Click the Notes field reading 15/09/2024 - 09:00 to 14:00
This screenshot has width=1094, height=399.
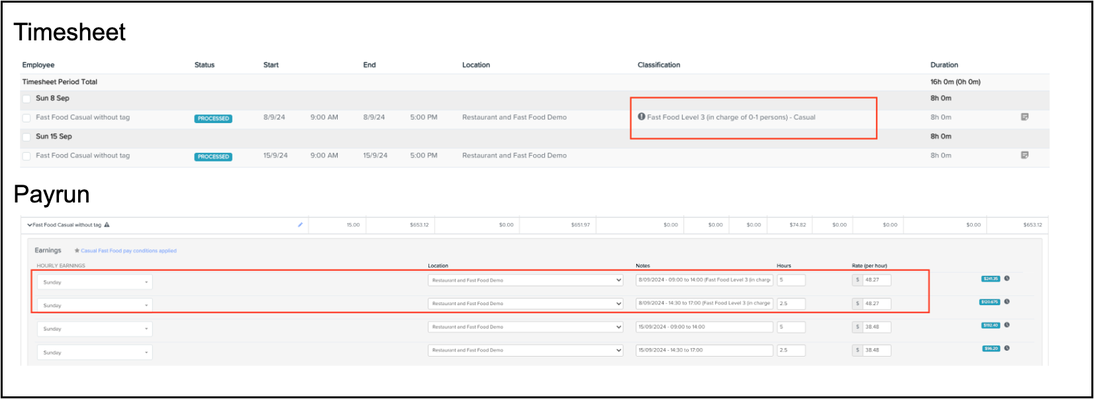tap(704, 327)
